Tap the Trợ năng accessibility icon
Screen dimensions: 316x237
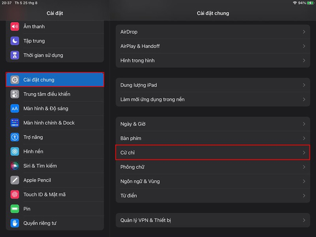click(15, 137)
